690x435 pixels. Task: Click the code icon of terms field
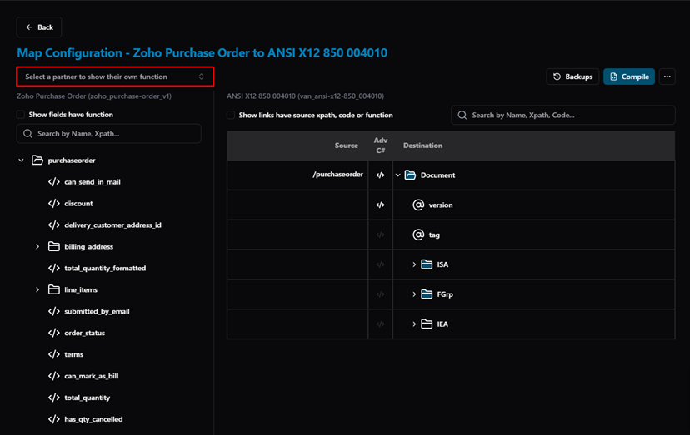(x=53, y=354)
